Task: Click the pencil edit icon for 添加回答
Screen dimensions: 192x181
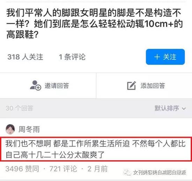Action: tap(131, 85)
